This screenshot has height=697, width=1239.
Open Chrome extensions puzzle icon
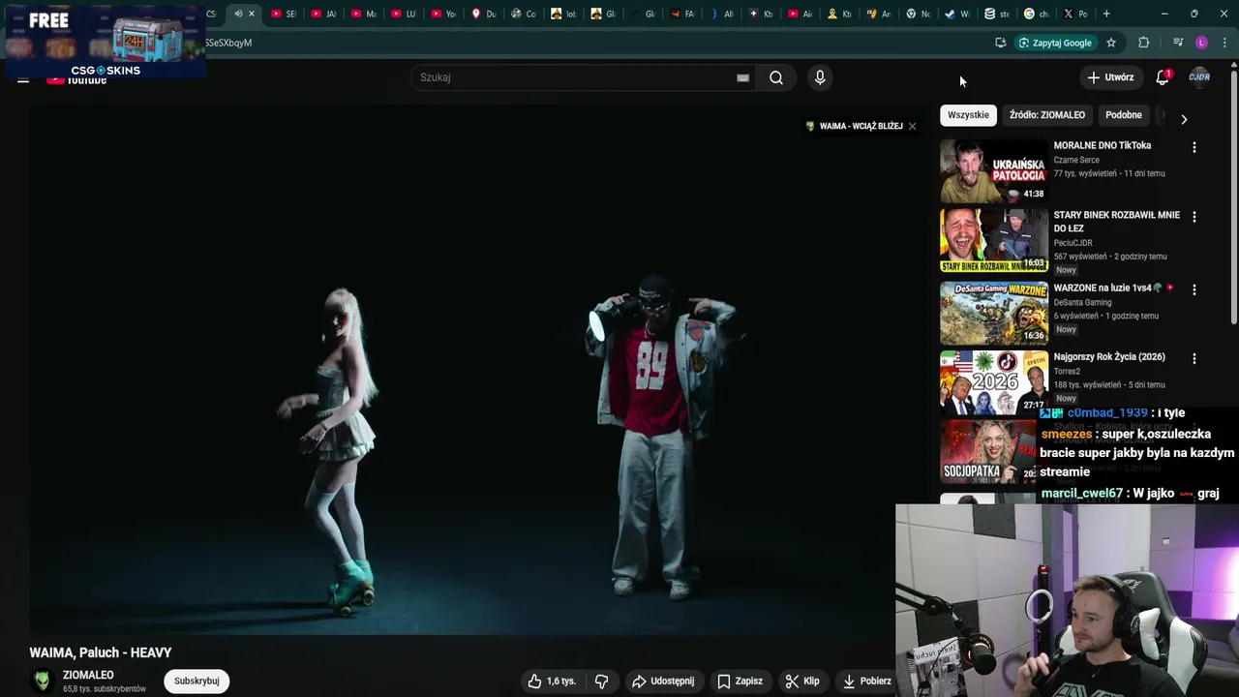pyautogui.click(x=1144, y=43)
